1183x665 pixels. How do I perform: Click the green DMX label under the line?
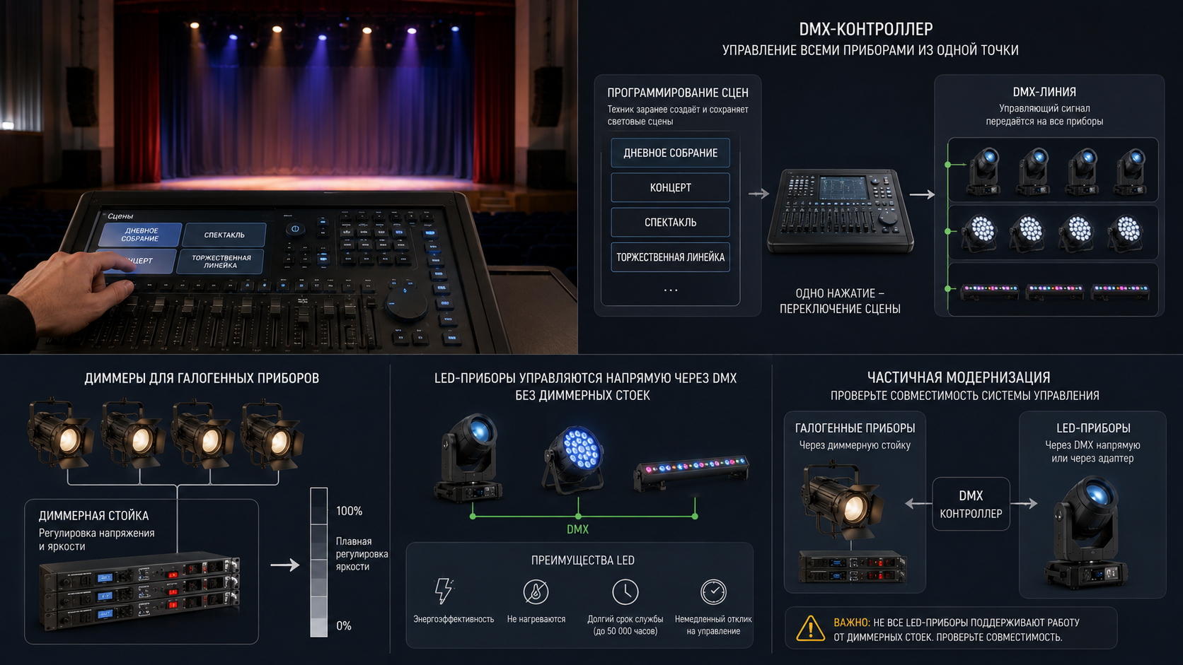point(577,529)
